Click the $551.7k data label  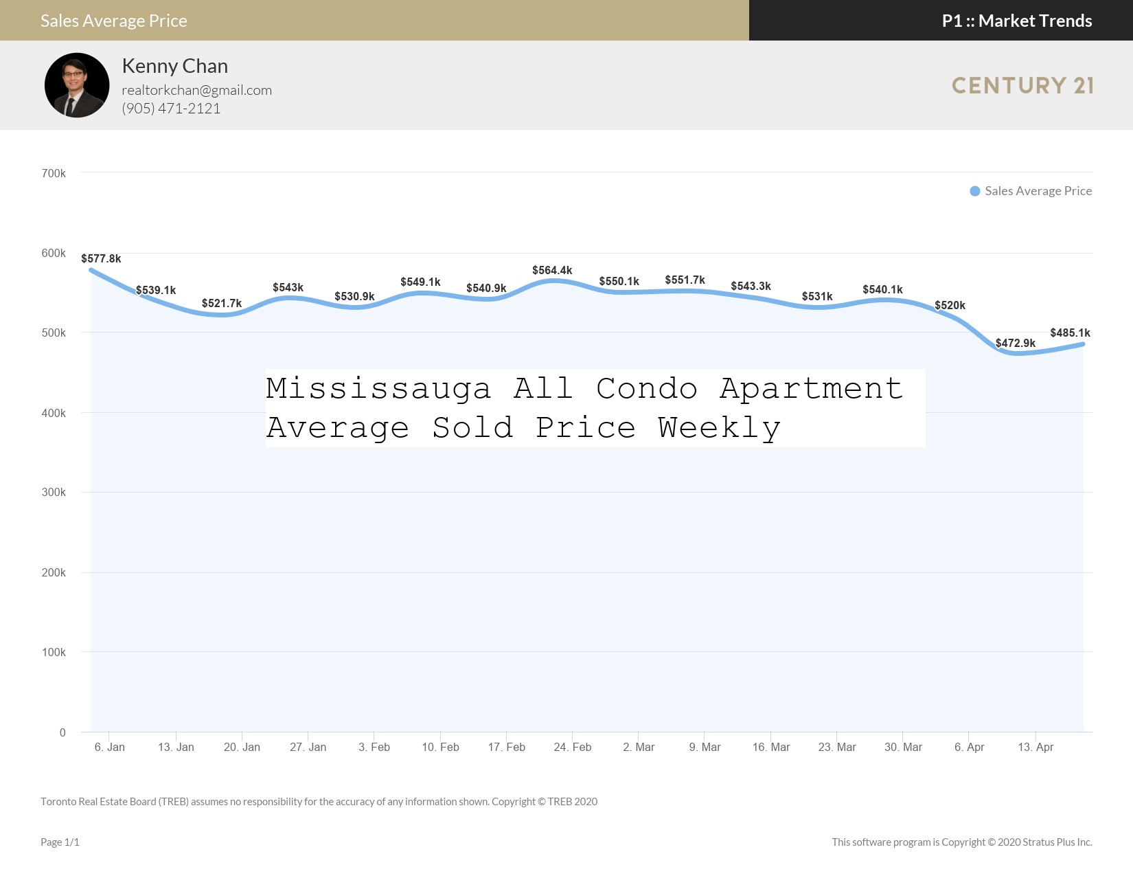click(685, 280)
